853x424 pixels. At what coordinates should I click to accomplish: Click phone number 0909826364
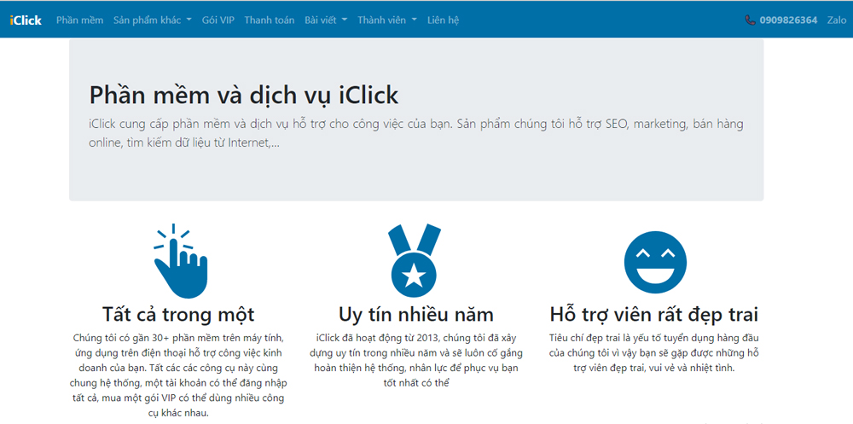click(788, 20)
